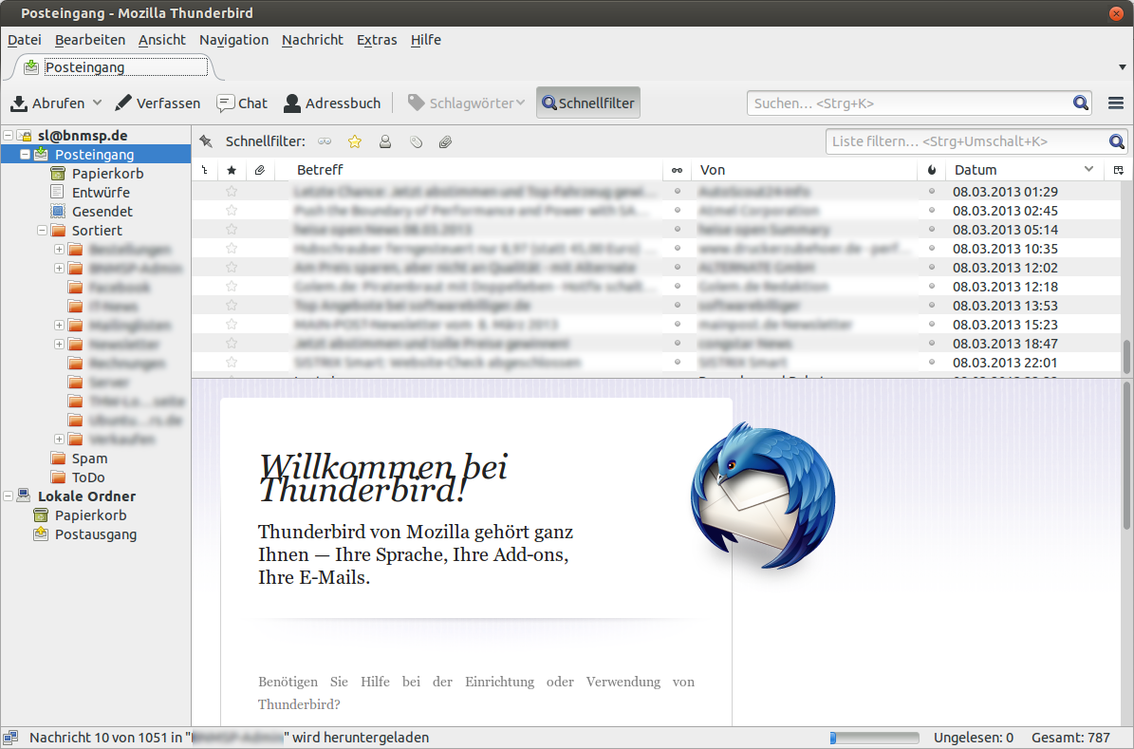Open the tab list dropdown arrow

1123,67
